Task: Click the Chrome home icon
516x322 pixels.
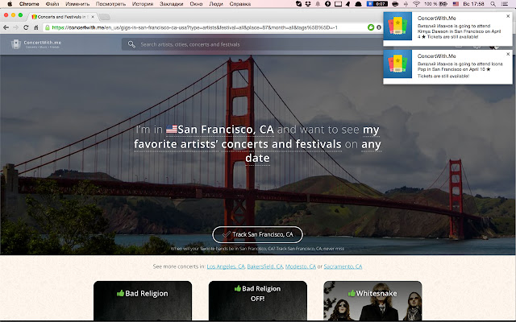Action: pyautogui.click(x=35, y=27)
